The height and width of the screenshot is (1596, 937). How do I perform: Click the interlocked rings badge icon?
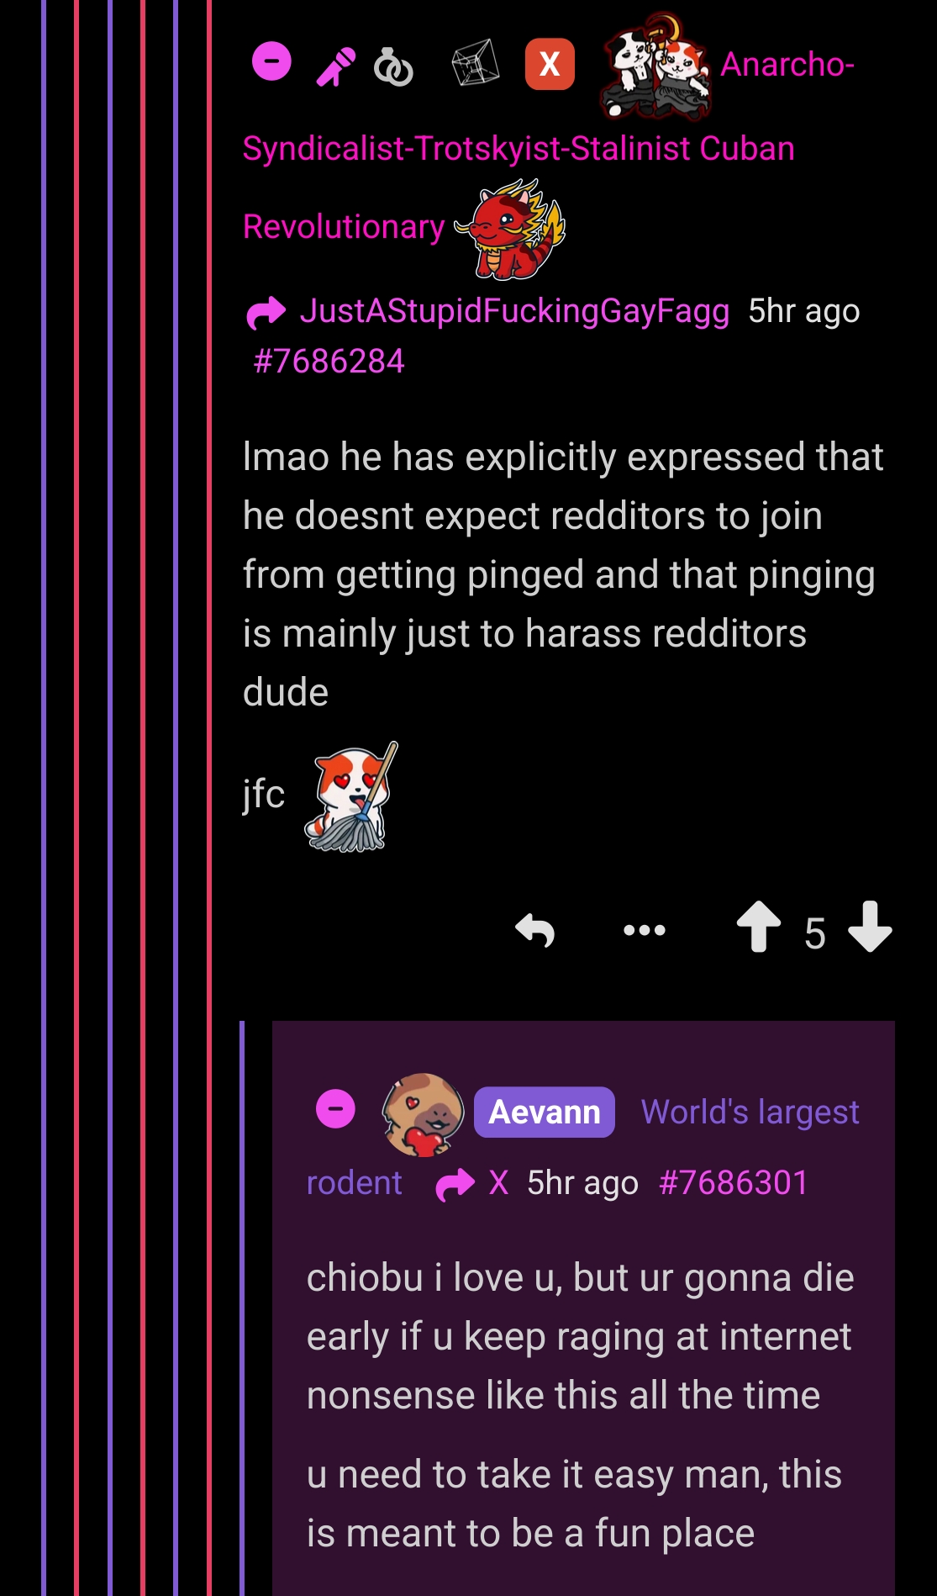click(393, 66)
